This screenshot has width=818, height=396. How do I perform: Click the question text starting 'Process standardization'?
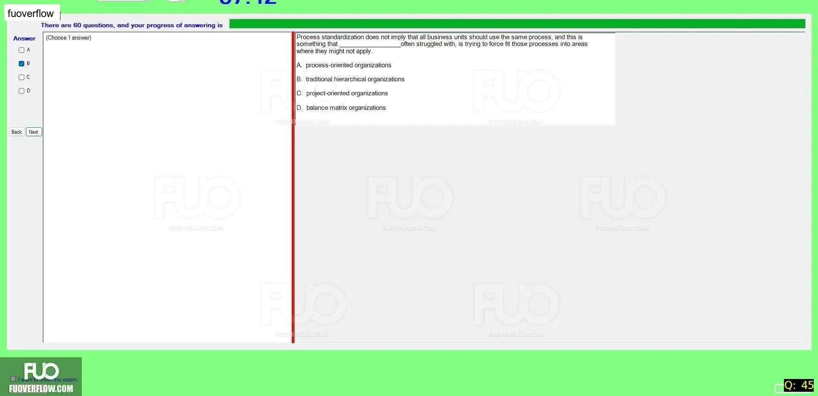[x=442, y=44]
